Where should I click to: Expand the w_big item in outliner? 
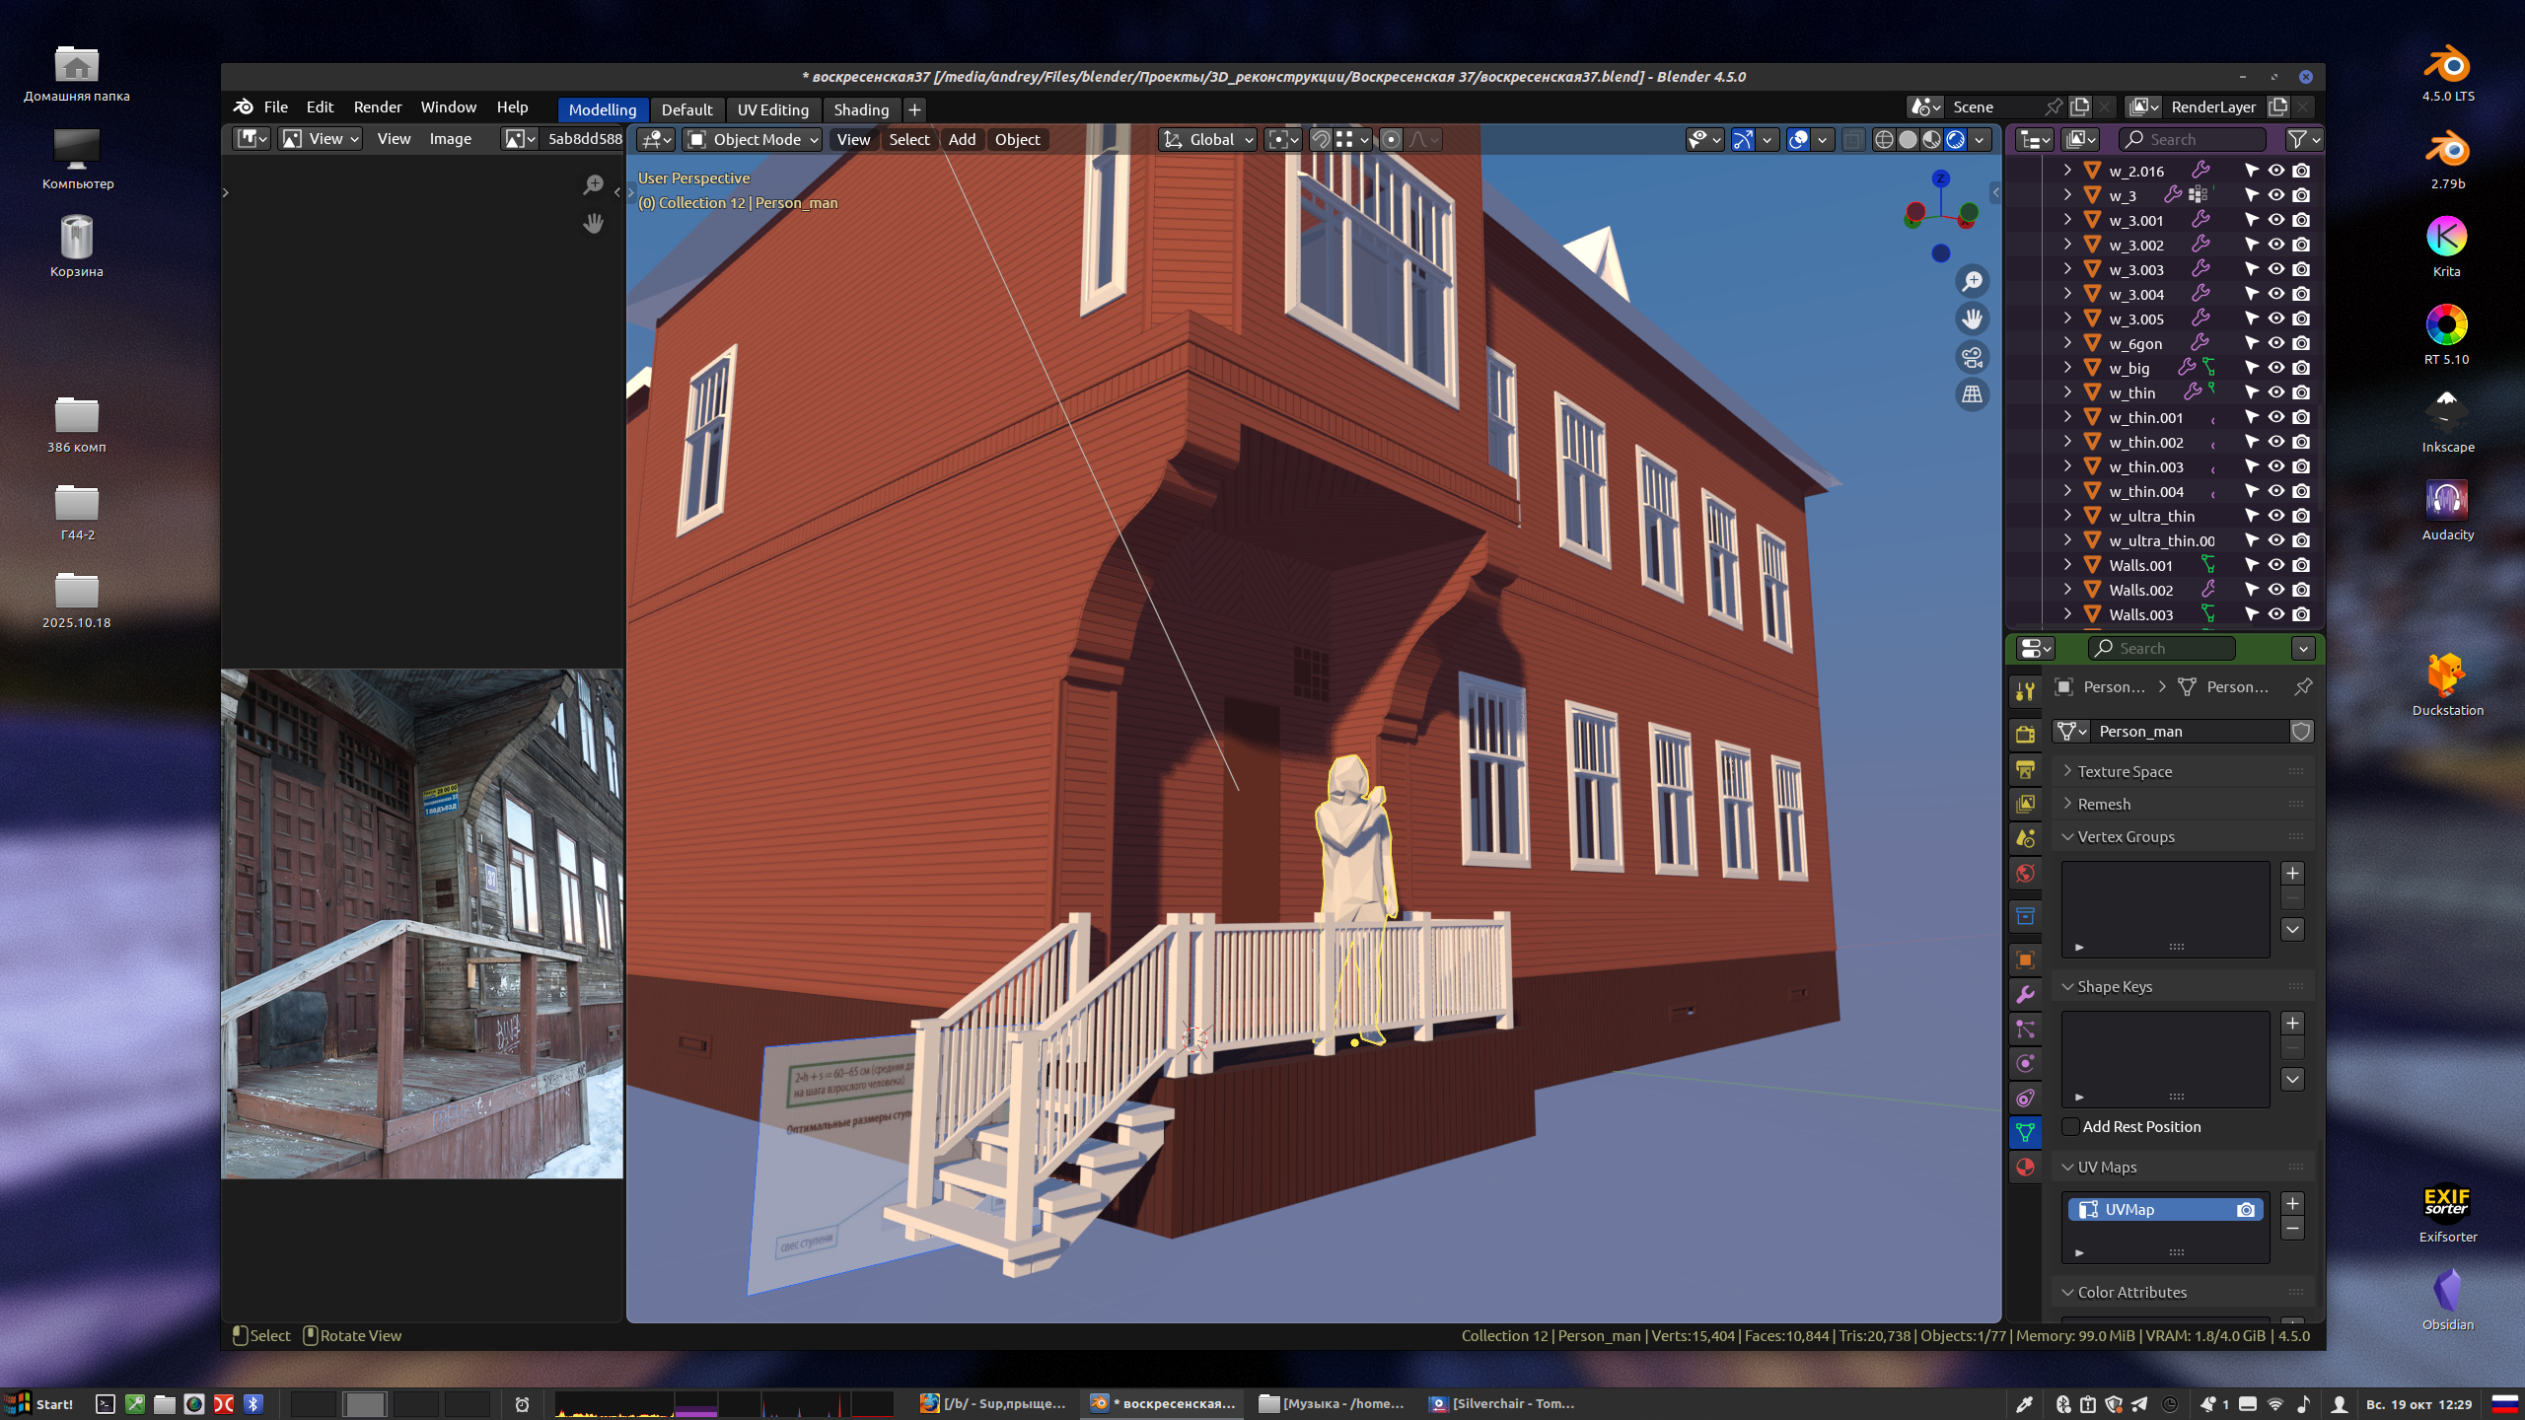tap(2067, 368)
